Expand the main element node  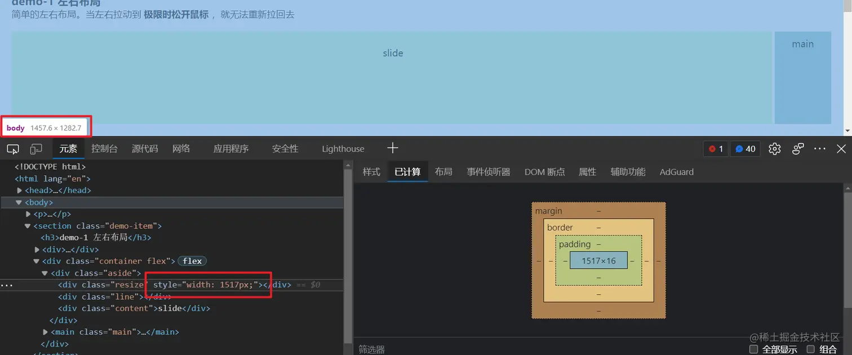click(x=46, y=332)
